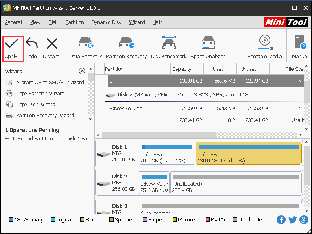Select the E:New Volume row in the partition list
The height and width of the screenshot is (234, 312).
126,109
